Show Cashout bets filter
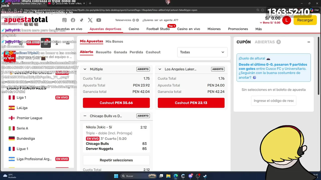The image size is (321, 180). pyautogui.click(x=153, y=52)
